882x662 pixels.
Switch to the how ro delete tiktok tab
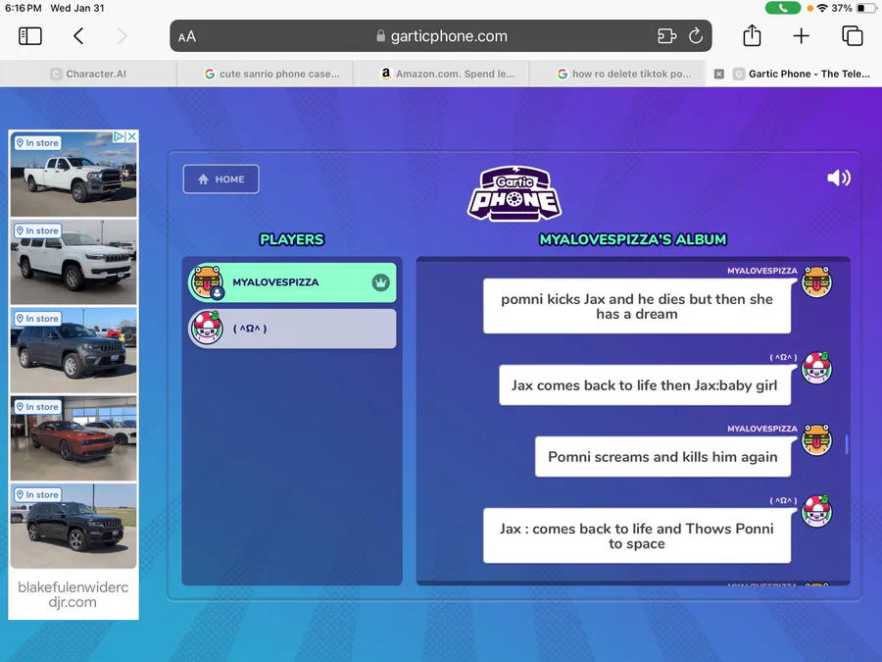pyautogui.click(x=617, y=74)
